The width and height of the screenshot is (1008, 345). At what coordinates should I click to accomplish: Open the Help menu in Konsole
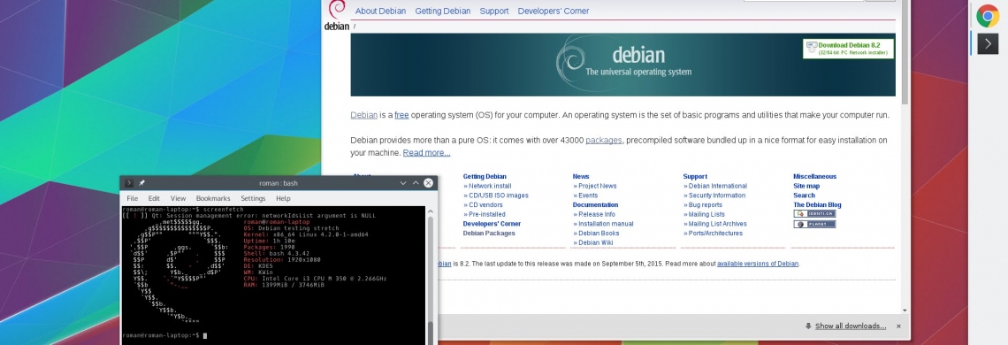(283, 198)
